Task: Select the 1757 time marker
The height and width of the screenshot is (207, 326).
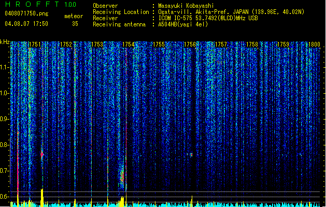Action: 221,45
